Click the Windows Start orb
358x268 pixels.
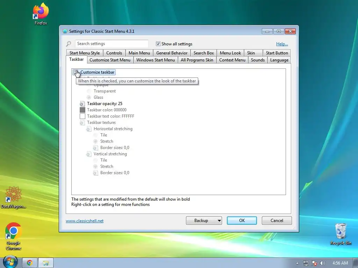point(10,262)
